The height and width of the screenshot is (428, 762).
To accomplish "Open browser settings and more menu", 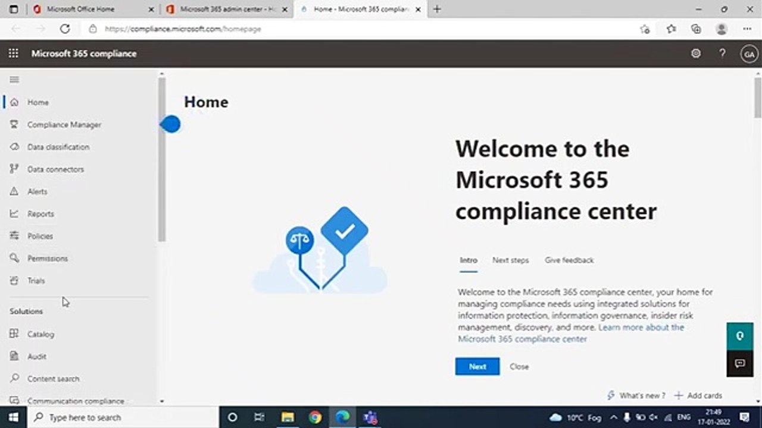I will pyautogui.click(x=747, y=29).
